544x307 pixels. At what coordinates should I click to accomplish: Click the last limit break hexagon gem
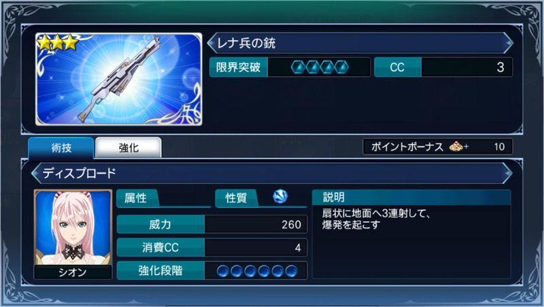click(341, 67)
